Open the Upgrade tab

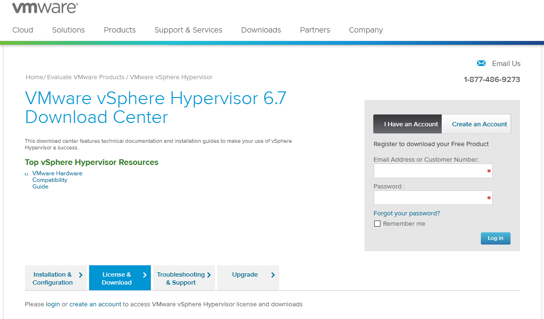[x=248, y=278]
